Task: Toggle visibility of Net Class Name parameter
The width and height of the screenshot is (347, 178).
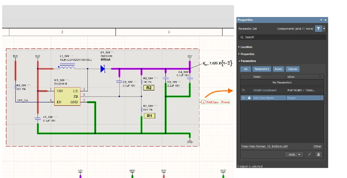Action: pyautogui.click(x=243, y=98)
